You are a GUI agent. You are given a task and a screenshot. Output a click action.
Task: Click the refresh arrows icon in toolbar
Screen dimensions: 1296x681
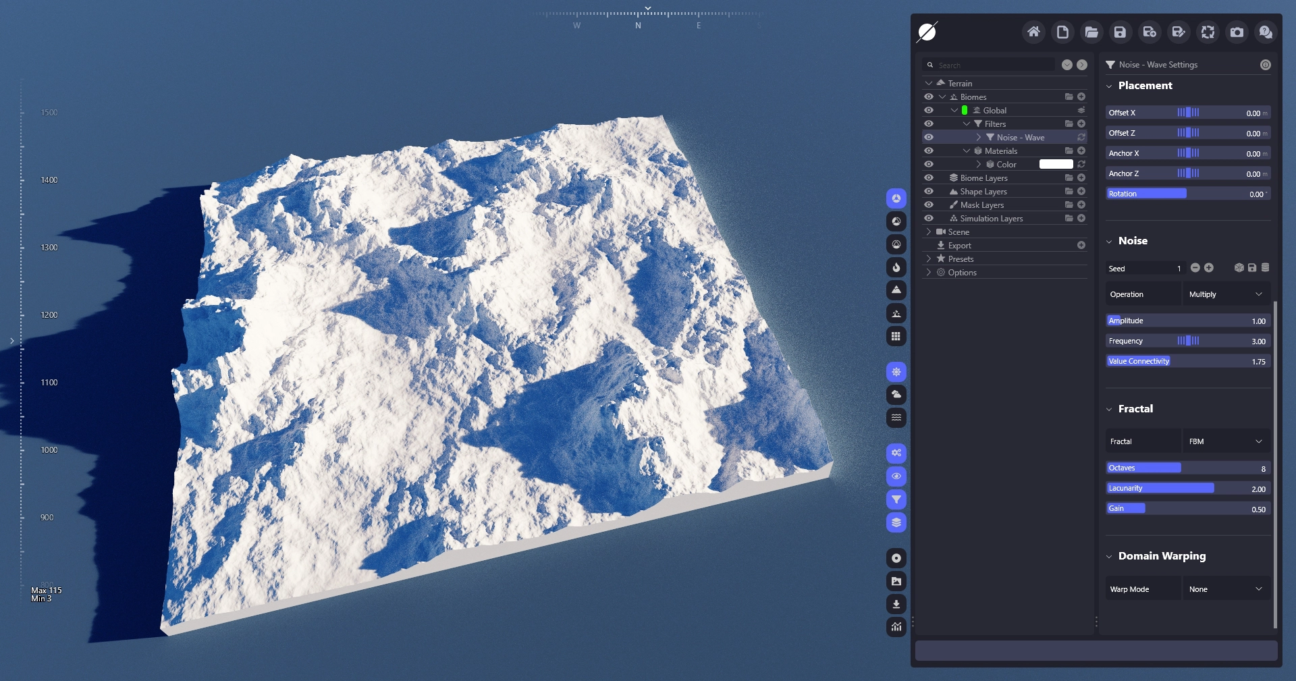pyautogui.click(x=1207, y=32)
